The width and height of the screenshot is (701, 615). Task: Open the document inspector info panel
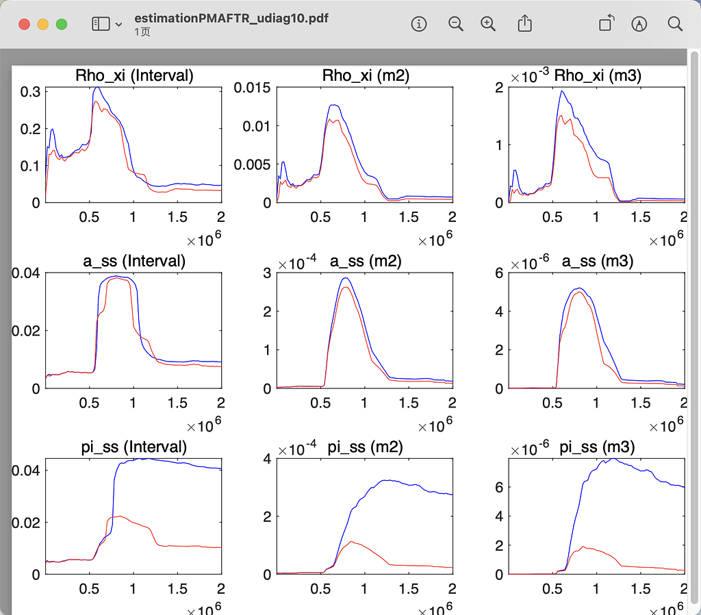pos(418,23)
